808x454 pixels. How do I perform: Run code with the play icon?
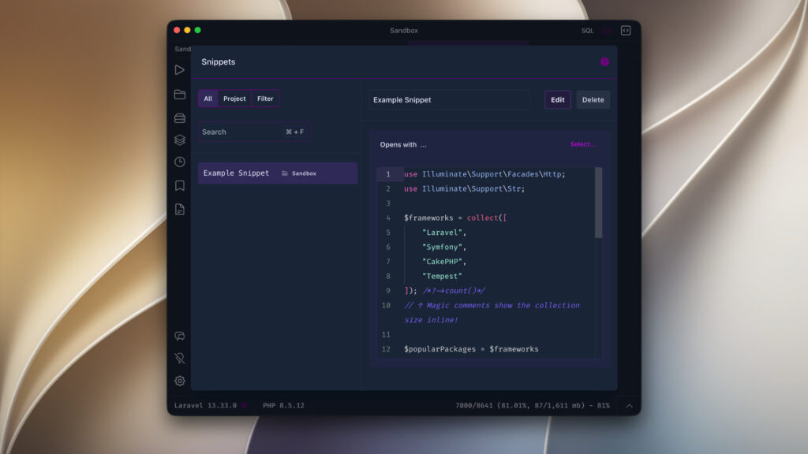[x=179, y=69]
